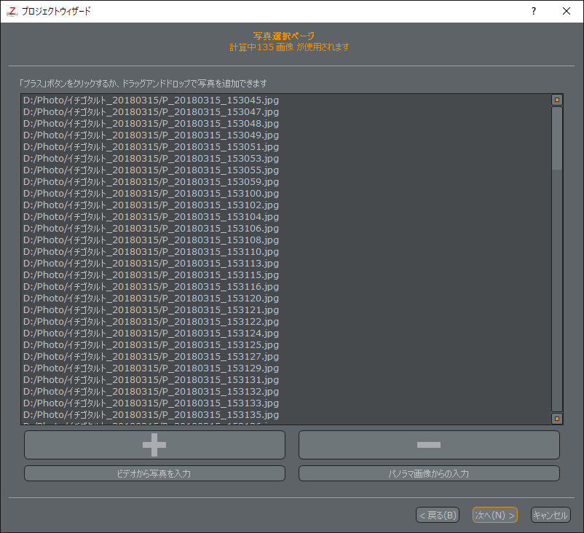
Task: Click ビデオから写真を入力 button
Action: pos(154,473)
